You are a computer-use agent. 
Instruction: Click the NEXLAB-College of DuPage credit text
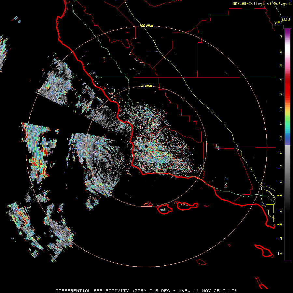coord(262,4)
